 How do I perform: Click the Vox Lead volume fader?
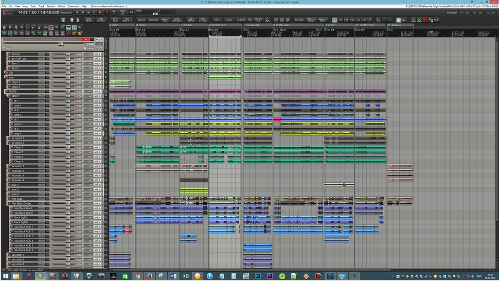[68, 198]
